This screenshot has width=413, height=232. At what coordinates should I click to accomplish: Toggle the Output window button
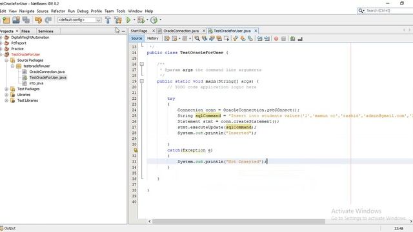tap(8, 228)
